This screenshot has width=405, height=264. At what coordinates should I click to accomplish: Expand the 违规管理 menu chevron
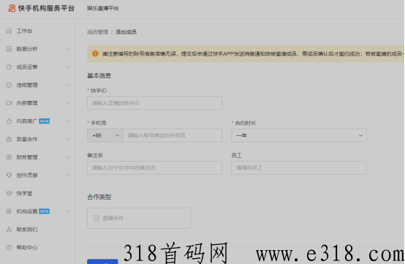67,85
